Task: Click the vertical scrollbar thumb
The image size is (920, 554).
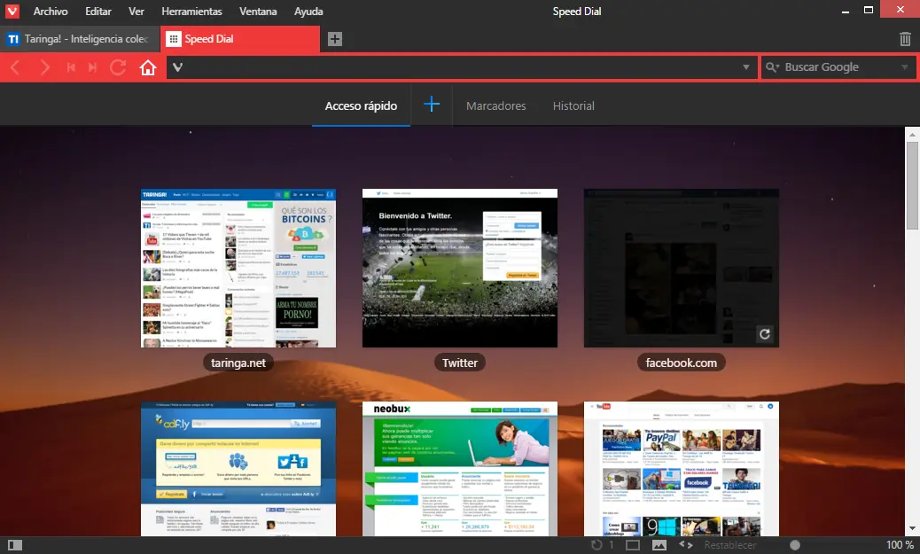Action: coord(912,185)
